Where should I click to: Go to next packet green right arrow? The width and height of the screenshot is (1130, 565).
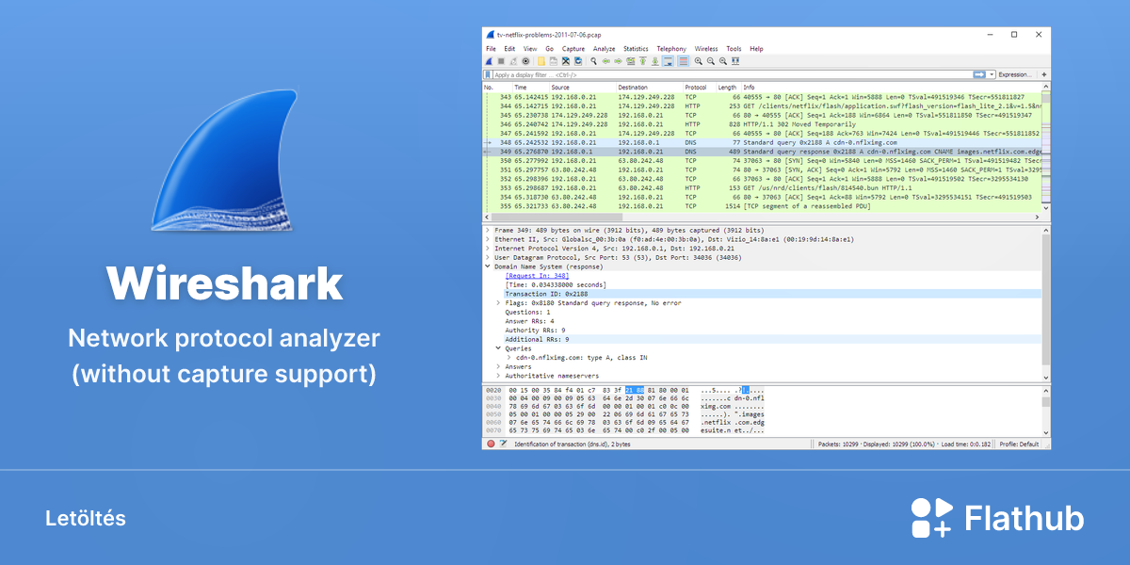coord(618,61)
